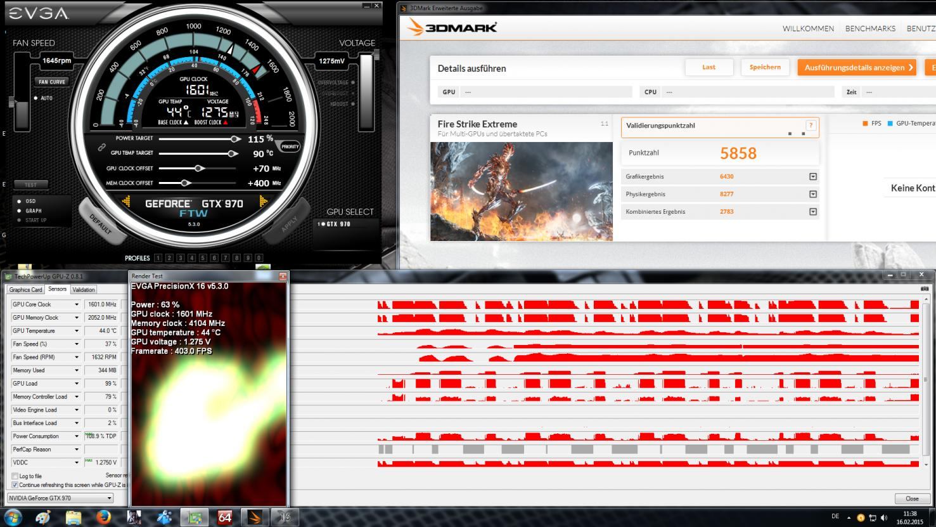Click the APPLY button on the EVGA dial
The image size is (936, 527).
click(289, 223)
